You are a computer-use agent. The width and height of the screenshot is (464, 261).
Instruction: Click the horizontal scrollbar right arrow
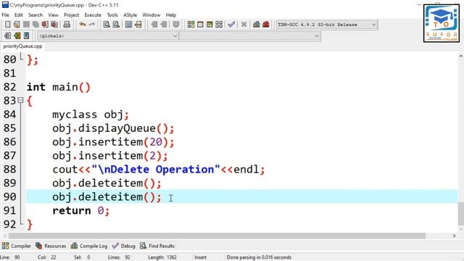coord(455,236)
